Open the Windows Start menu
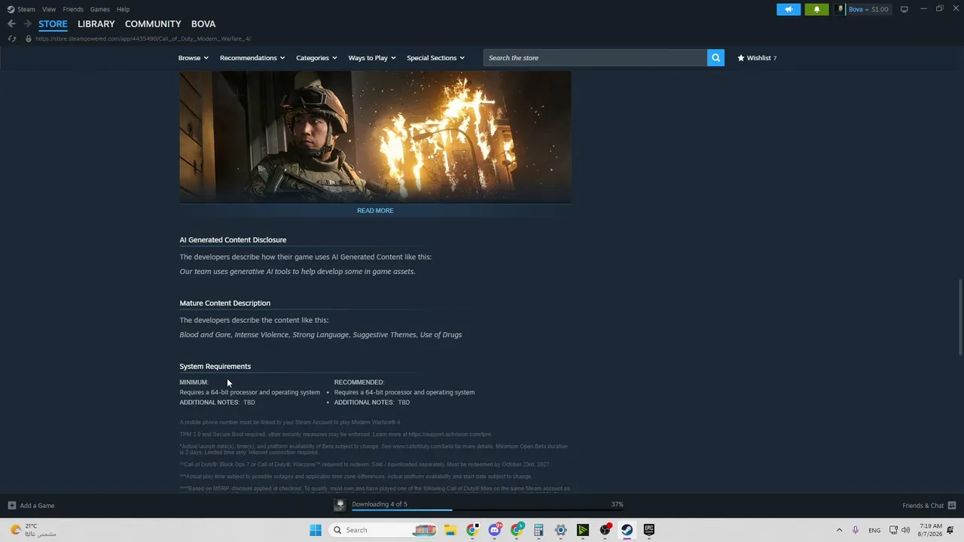964x542 pixels. [x=316, y=530]
